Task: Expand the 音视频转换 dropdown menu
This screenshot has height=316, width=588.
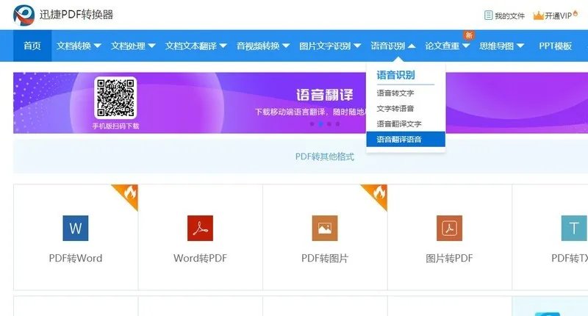Action: click(263, 46)
